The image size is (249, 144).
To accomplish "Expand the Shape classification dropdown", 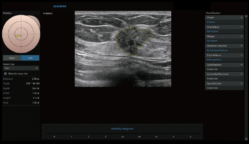I will coord(224,18).
